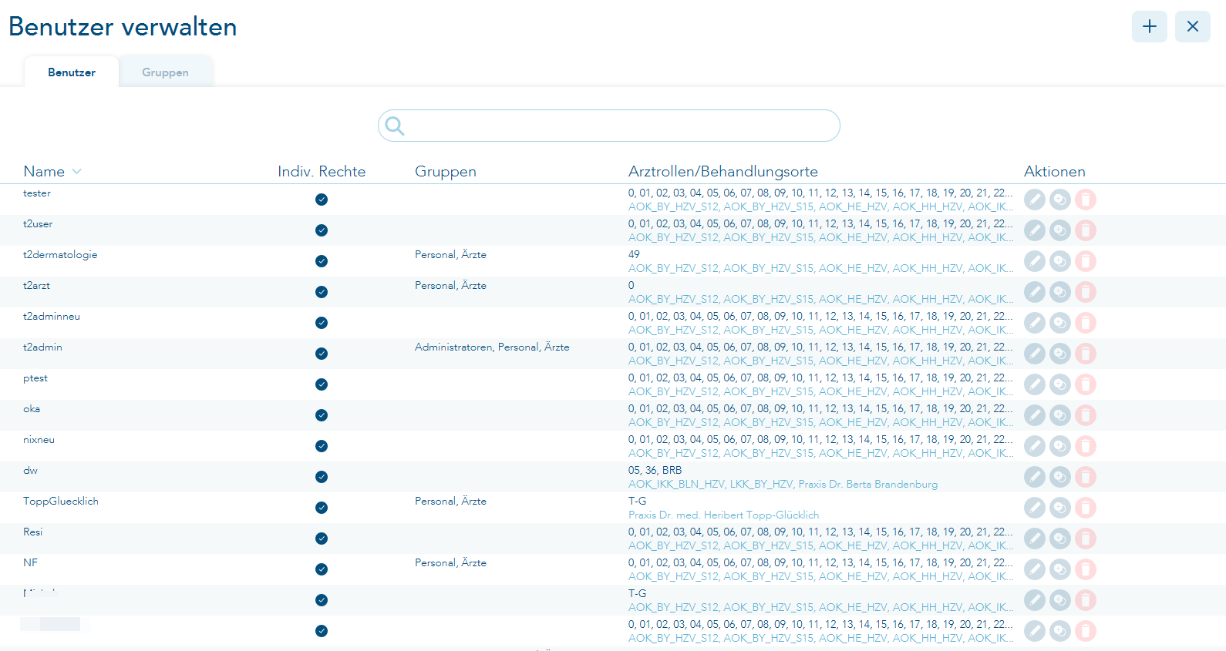Click the edit pencil icon for tester
Image resolution: width=1226 pixels, height=651 pixels.
[1034, 200]
